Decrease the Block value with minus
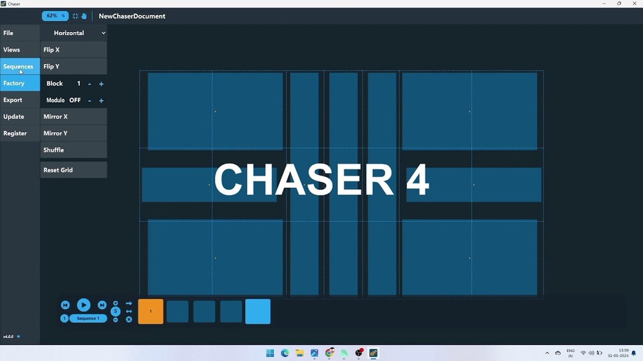 [x=90, y=84]
